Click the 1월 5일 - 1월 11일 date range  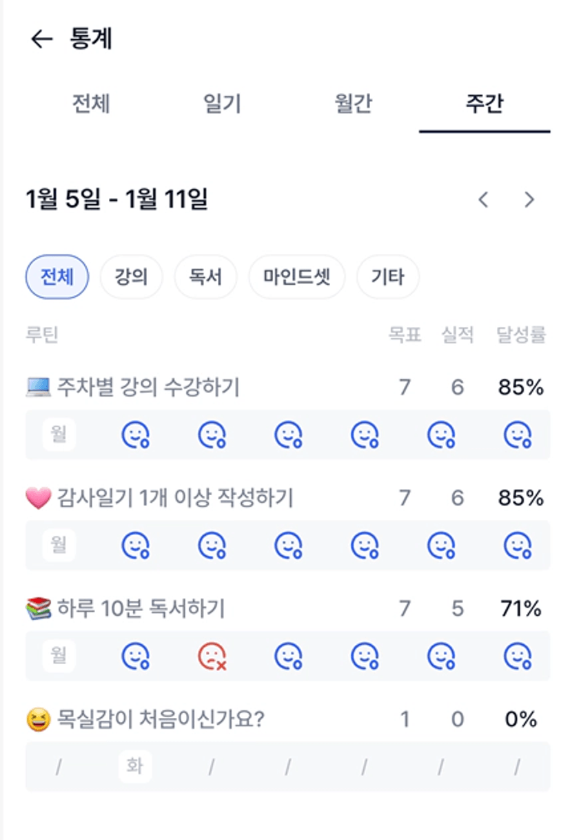click(x=116, y=200)
